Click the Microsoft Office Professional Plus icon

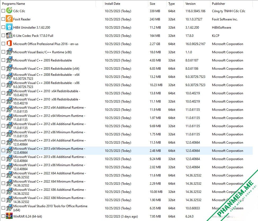click(9, 43)
